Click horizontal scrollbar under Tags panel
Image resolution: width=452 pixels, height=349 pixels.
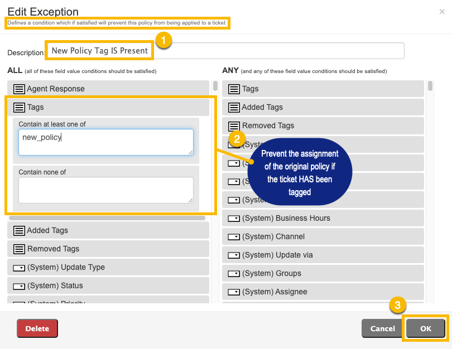point(107,218)
